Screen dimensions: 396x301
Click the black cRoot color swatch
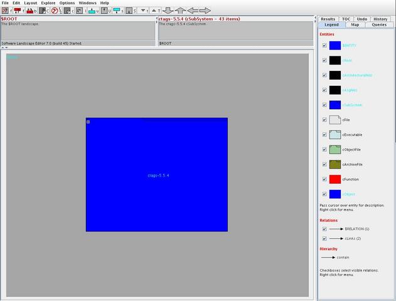tap(335, 60)
